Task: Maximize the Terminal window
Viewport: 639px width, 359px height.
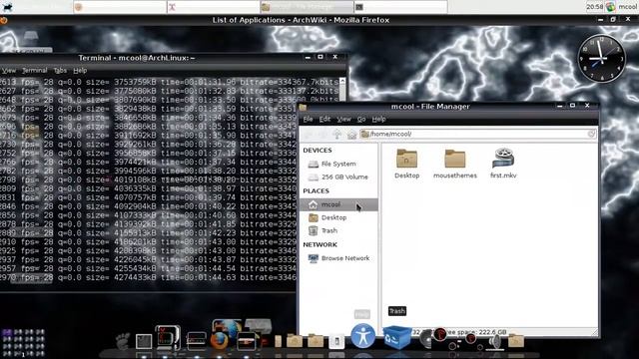Action: [320, 58]
